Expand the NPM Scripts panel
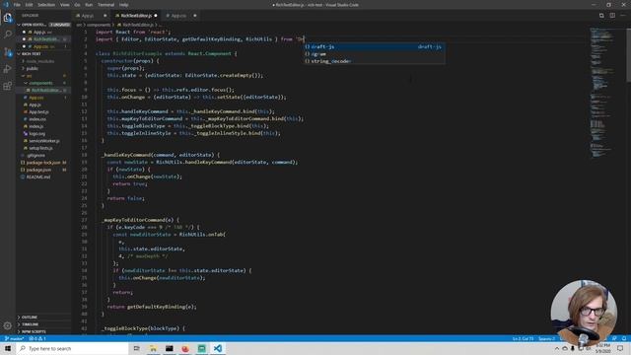 click(43, 331)
